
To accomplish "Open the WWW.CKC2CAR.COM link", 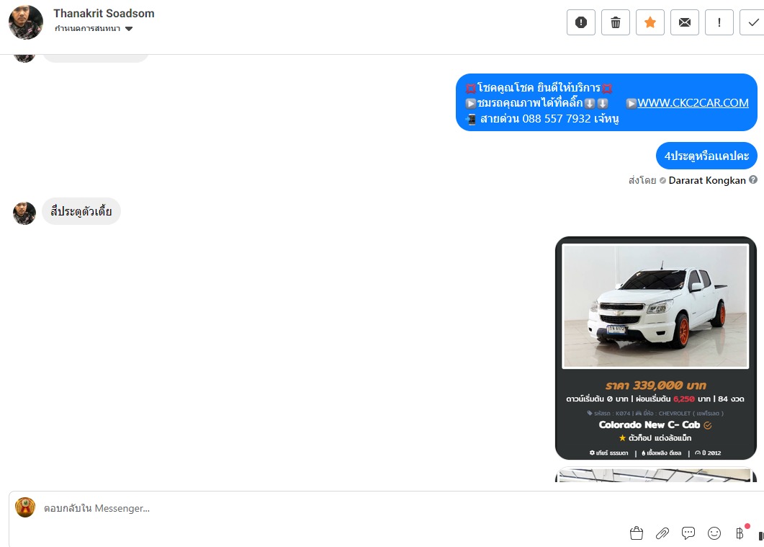I will pos(693,103).
